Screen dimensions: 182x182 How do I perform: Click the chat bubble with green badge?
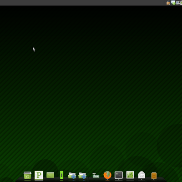(173, 3)
